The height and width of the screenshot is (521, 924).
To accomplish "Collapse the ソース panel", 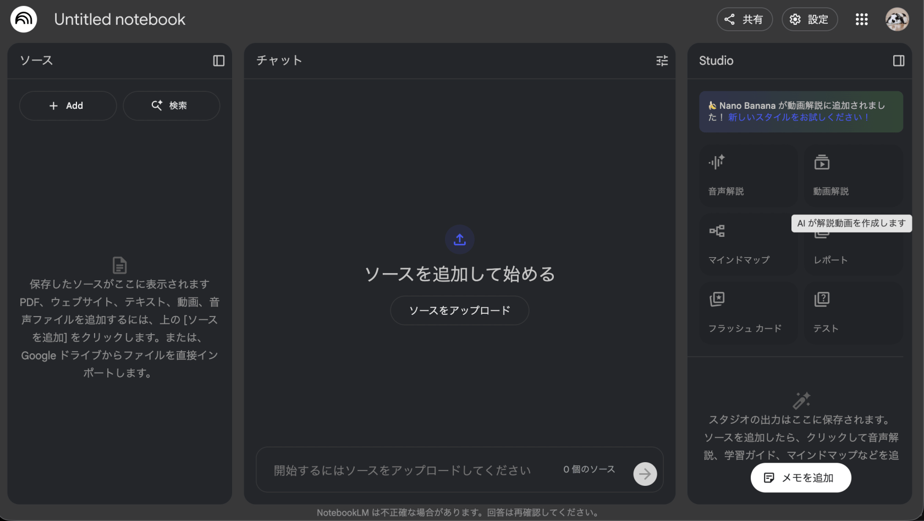I will (x=218, y=60).
